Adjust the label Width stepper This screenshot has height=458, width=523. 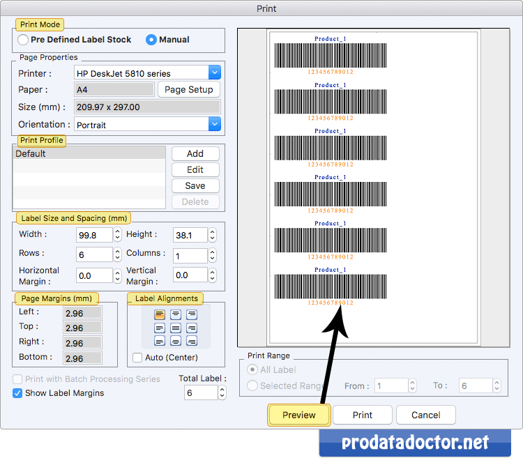[117, 235]
